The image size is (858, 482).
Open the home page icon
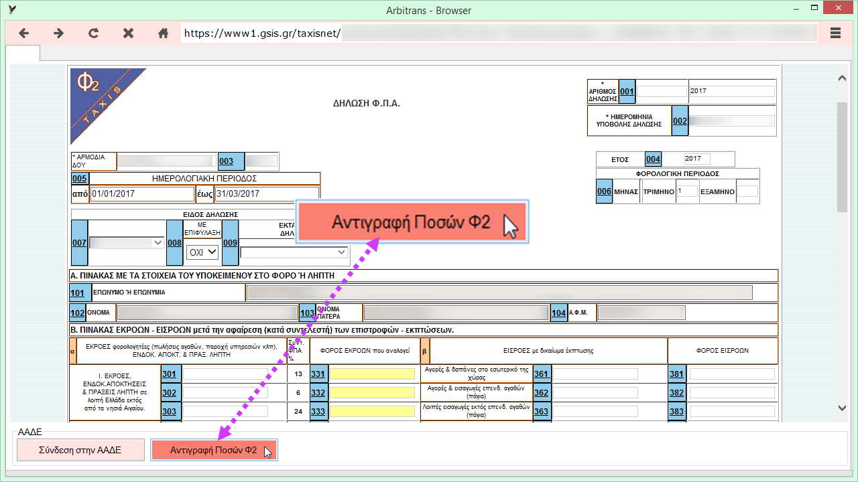163,33
